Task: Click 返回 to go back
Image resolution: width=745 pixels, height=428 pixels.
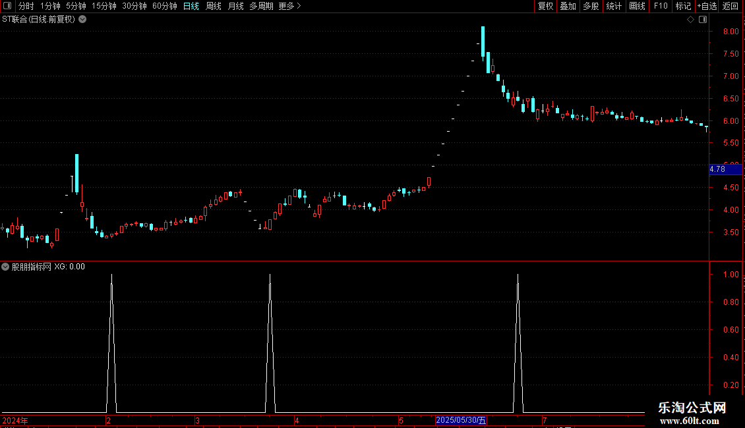Action: click(x=730, y=6)
